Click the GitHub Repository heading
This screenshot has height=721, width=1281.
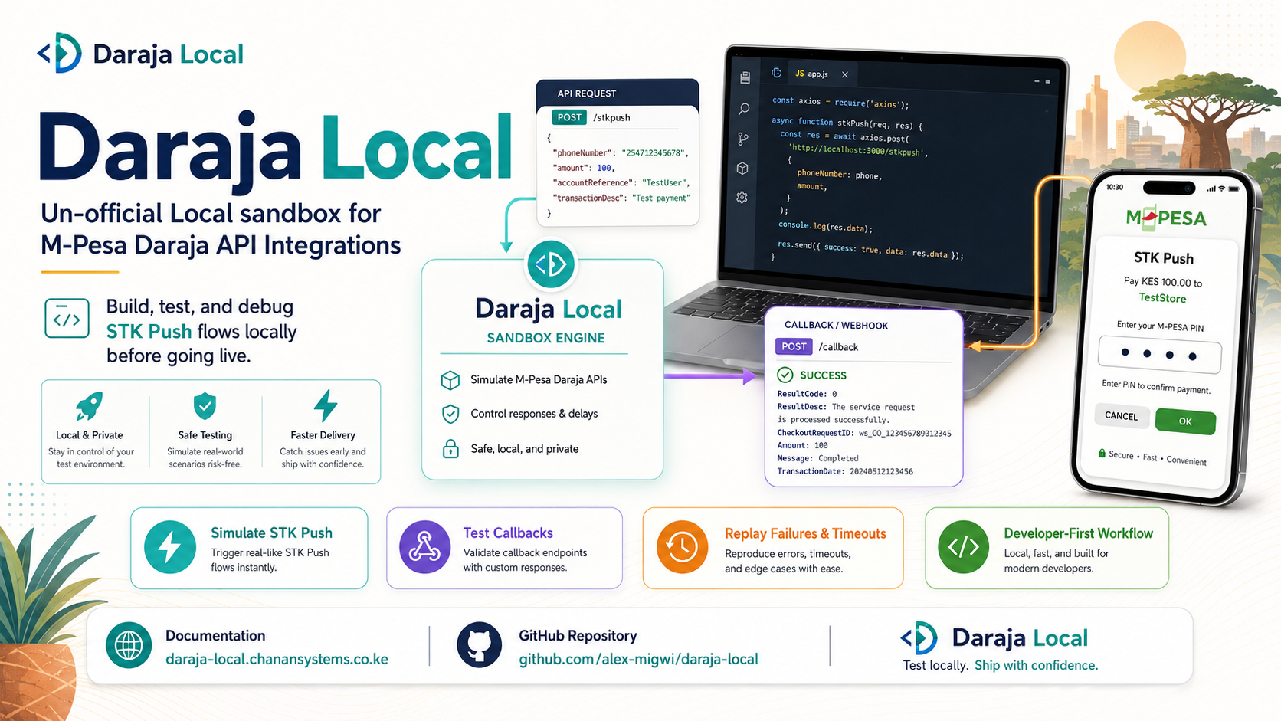pos(578,635)
